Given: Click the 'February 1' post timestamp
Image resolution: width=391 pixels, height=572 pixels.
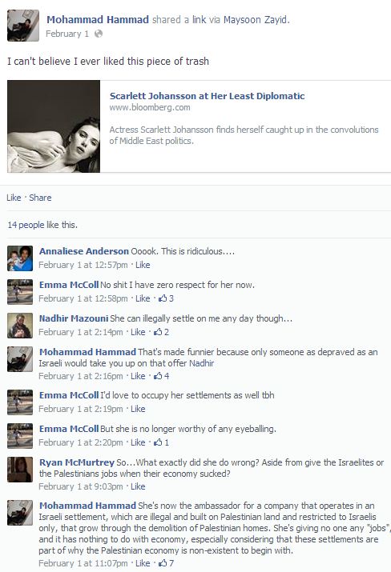Looking at the screenshot, I should tap(67, 34).
